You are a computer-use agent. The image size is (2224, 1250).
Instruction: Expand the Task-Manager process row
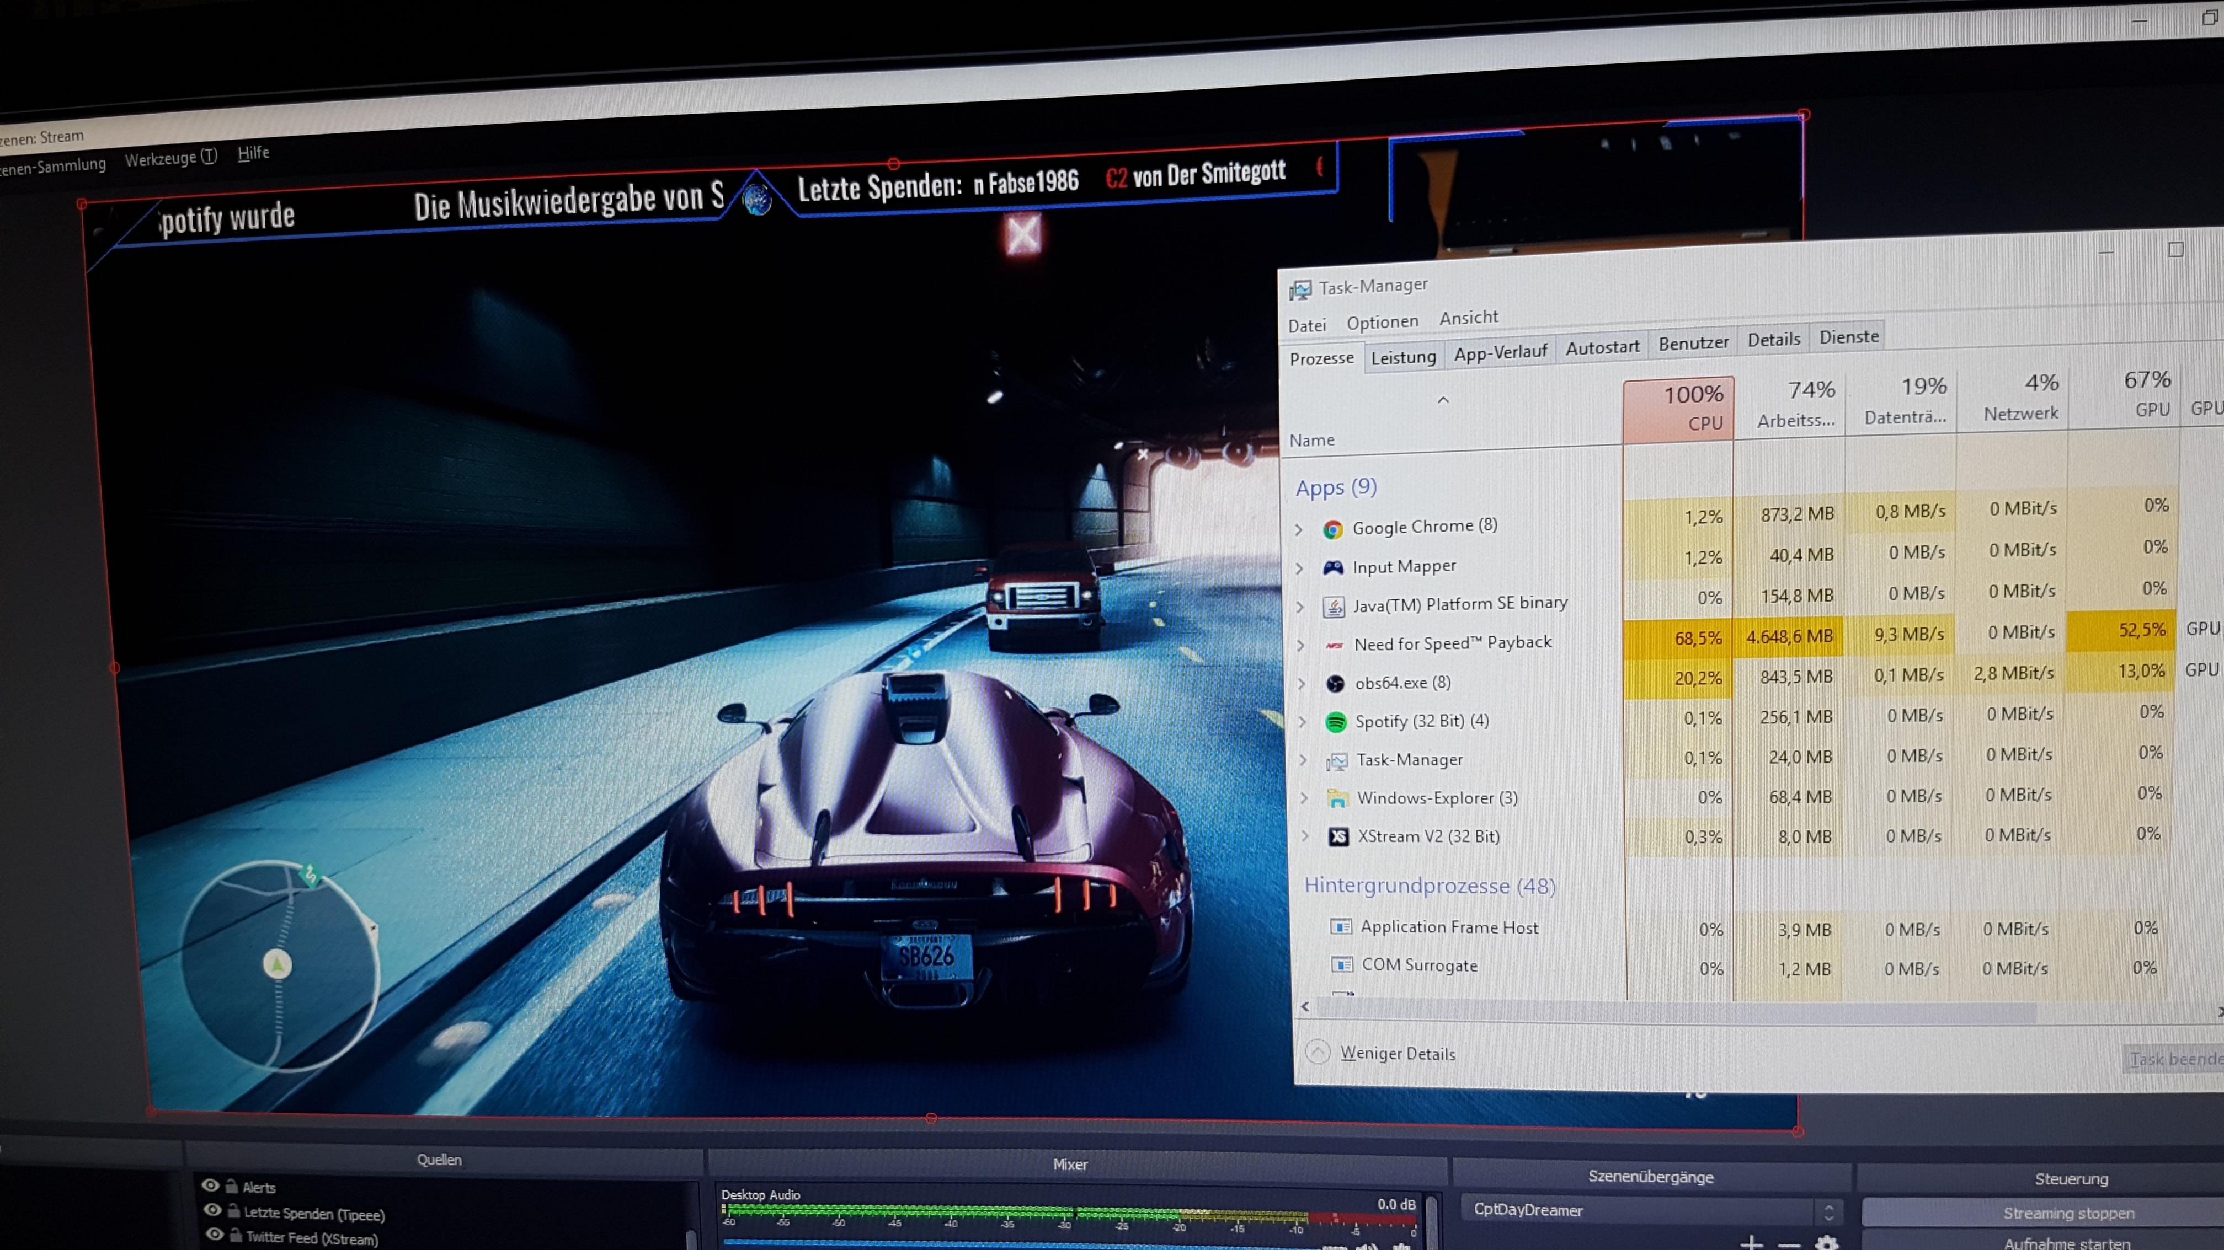[1304, 760]
